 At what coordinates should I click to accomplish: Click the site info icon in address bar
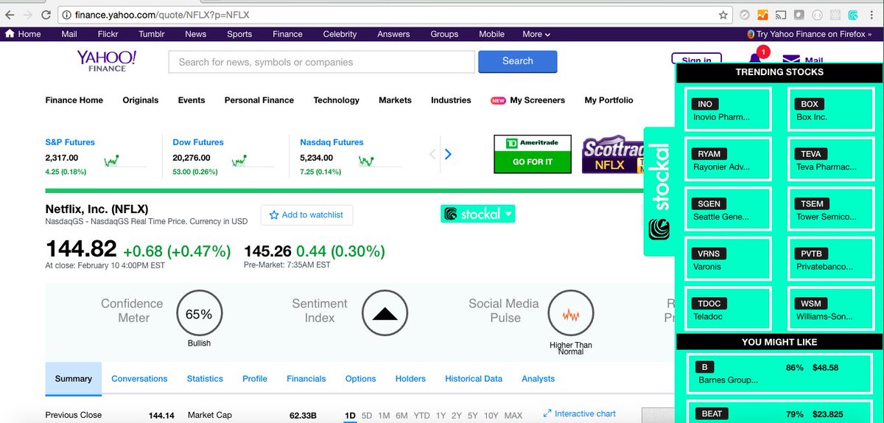point(66,15)
